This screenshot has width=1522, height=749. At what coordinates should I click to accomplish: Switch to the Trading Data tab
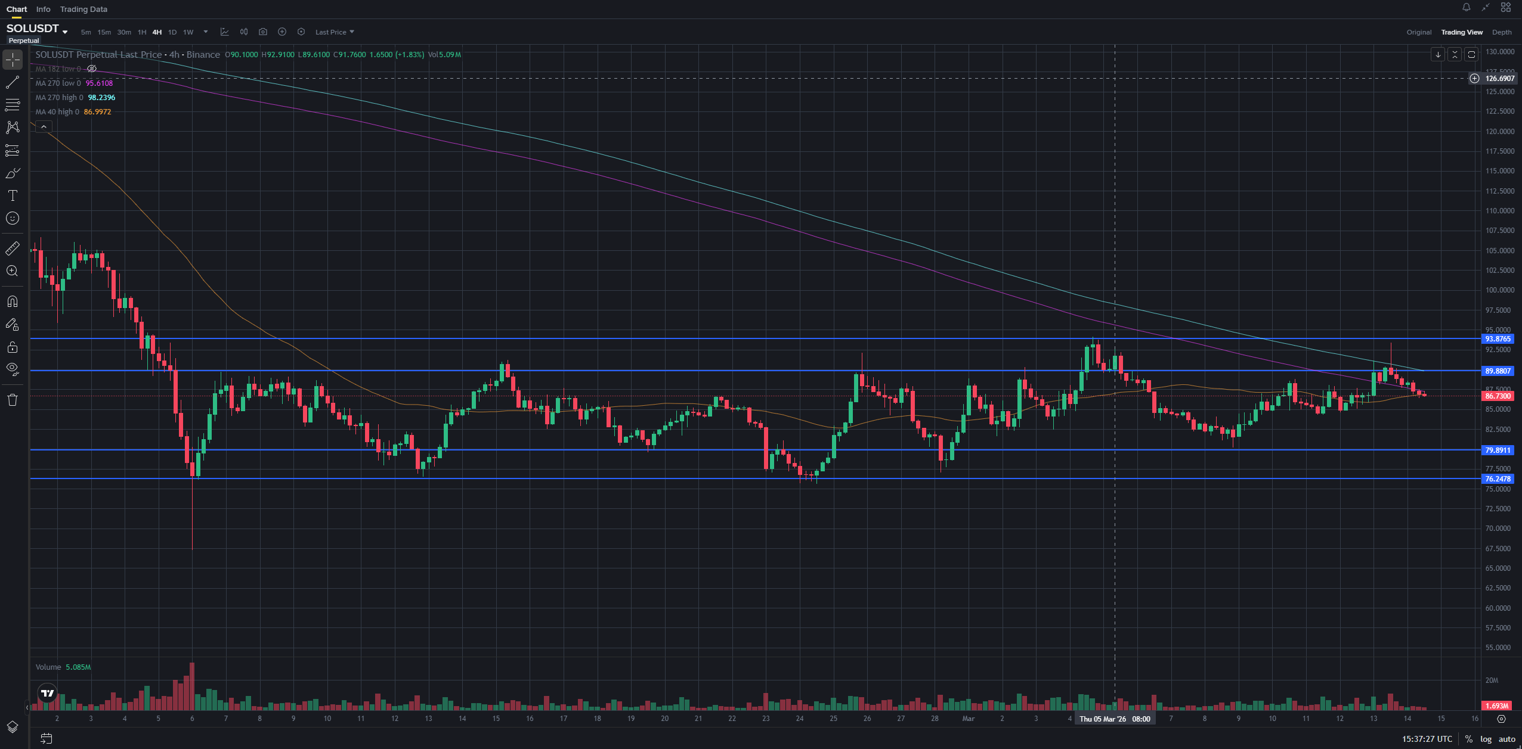pyautogui.click(x=83, y=10)
